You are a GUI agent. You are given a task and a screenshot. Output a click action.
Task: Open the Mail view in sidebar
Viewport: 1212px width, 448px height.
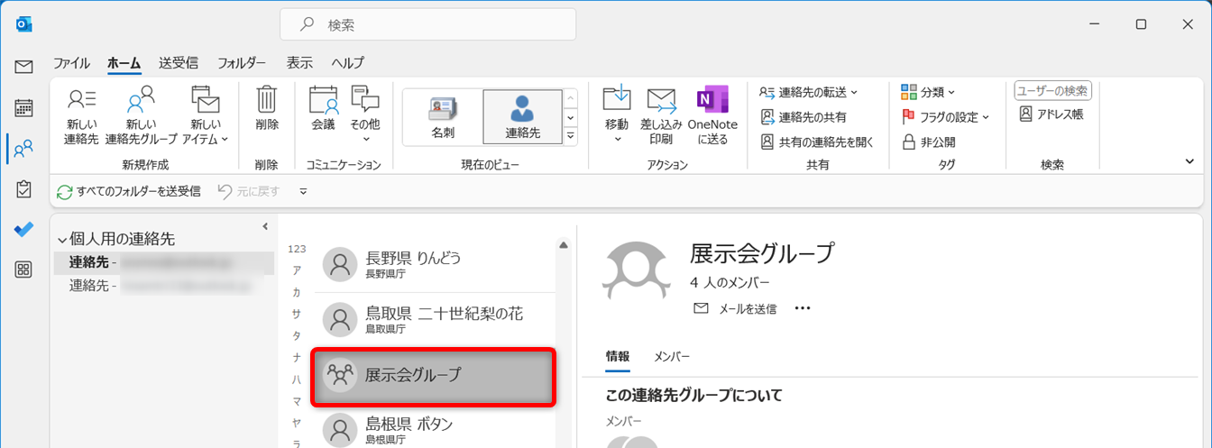click(x=24, y=67)
